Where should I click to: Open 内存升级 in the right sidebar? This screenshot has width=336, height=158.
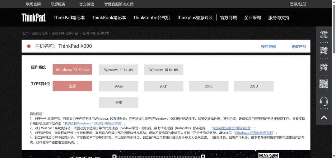[x=324, y=67]
